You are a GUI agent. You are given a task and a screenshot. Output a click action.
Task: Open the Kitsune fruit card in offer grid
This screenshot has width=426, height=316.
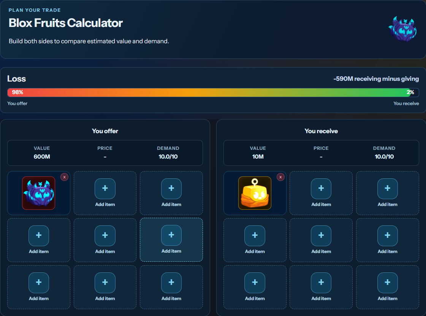coord(39,193)
